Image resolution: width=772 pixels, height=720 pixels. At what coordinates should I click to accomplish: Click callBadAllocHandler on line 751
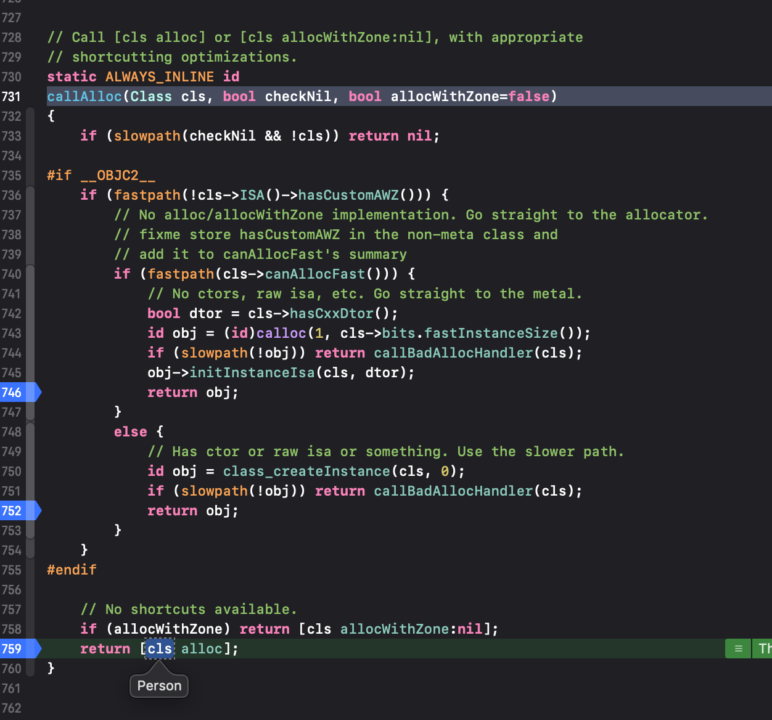tap(453, 491)
